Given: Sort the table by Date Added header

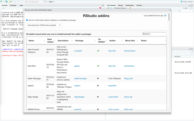Looking at the screenshot, I should (x=50, y=40).
